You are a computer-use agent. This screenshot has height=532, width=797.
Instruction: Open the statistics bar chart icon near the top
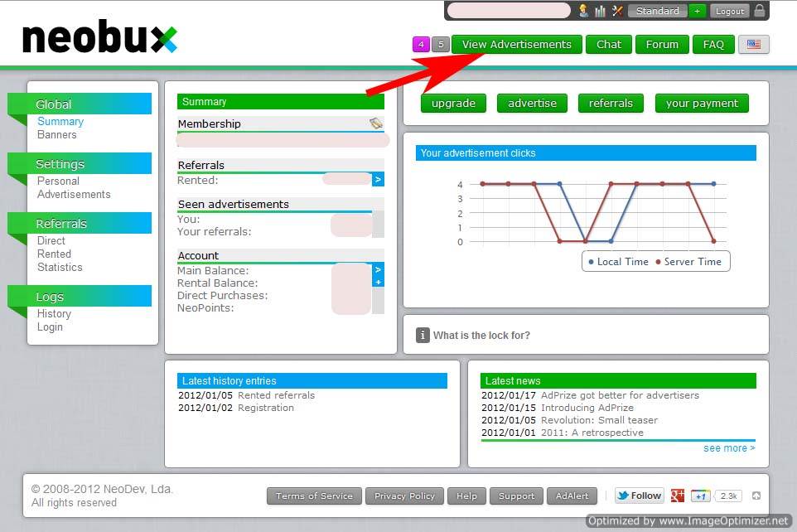(x=601, y=11)
